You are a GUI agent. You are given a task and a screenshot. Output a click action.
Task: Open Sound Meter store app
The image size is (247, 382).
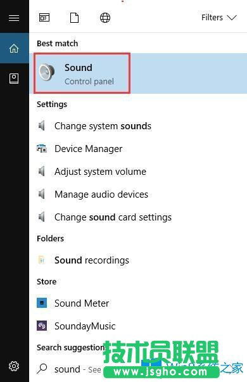point(138,303)
